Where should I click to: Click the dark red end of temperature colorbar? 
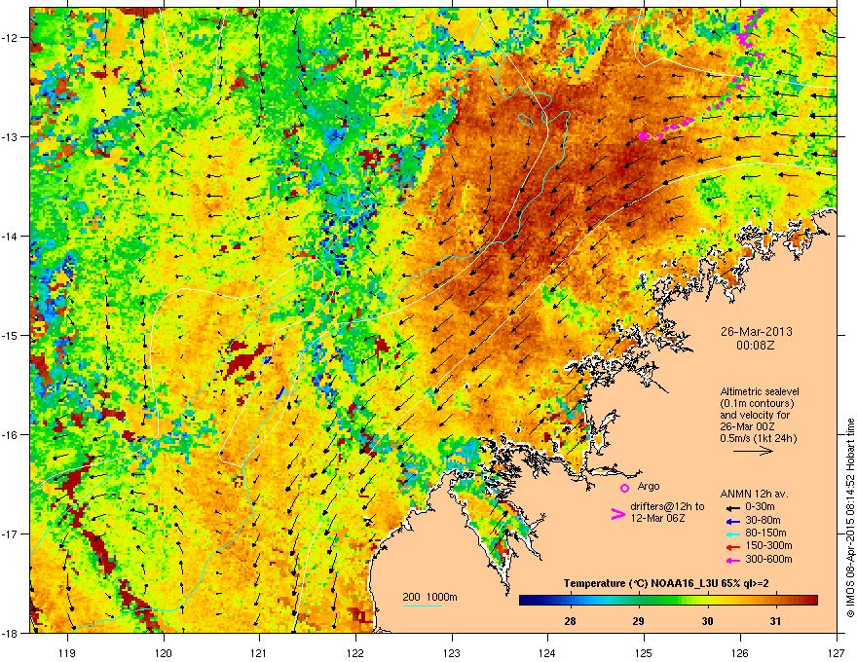pyautogui.click(x=811, y=601)
